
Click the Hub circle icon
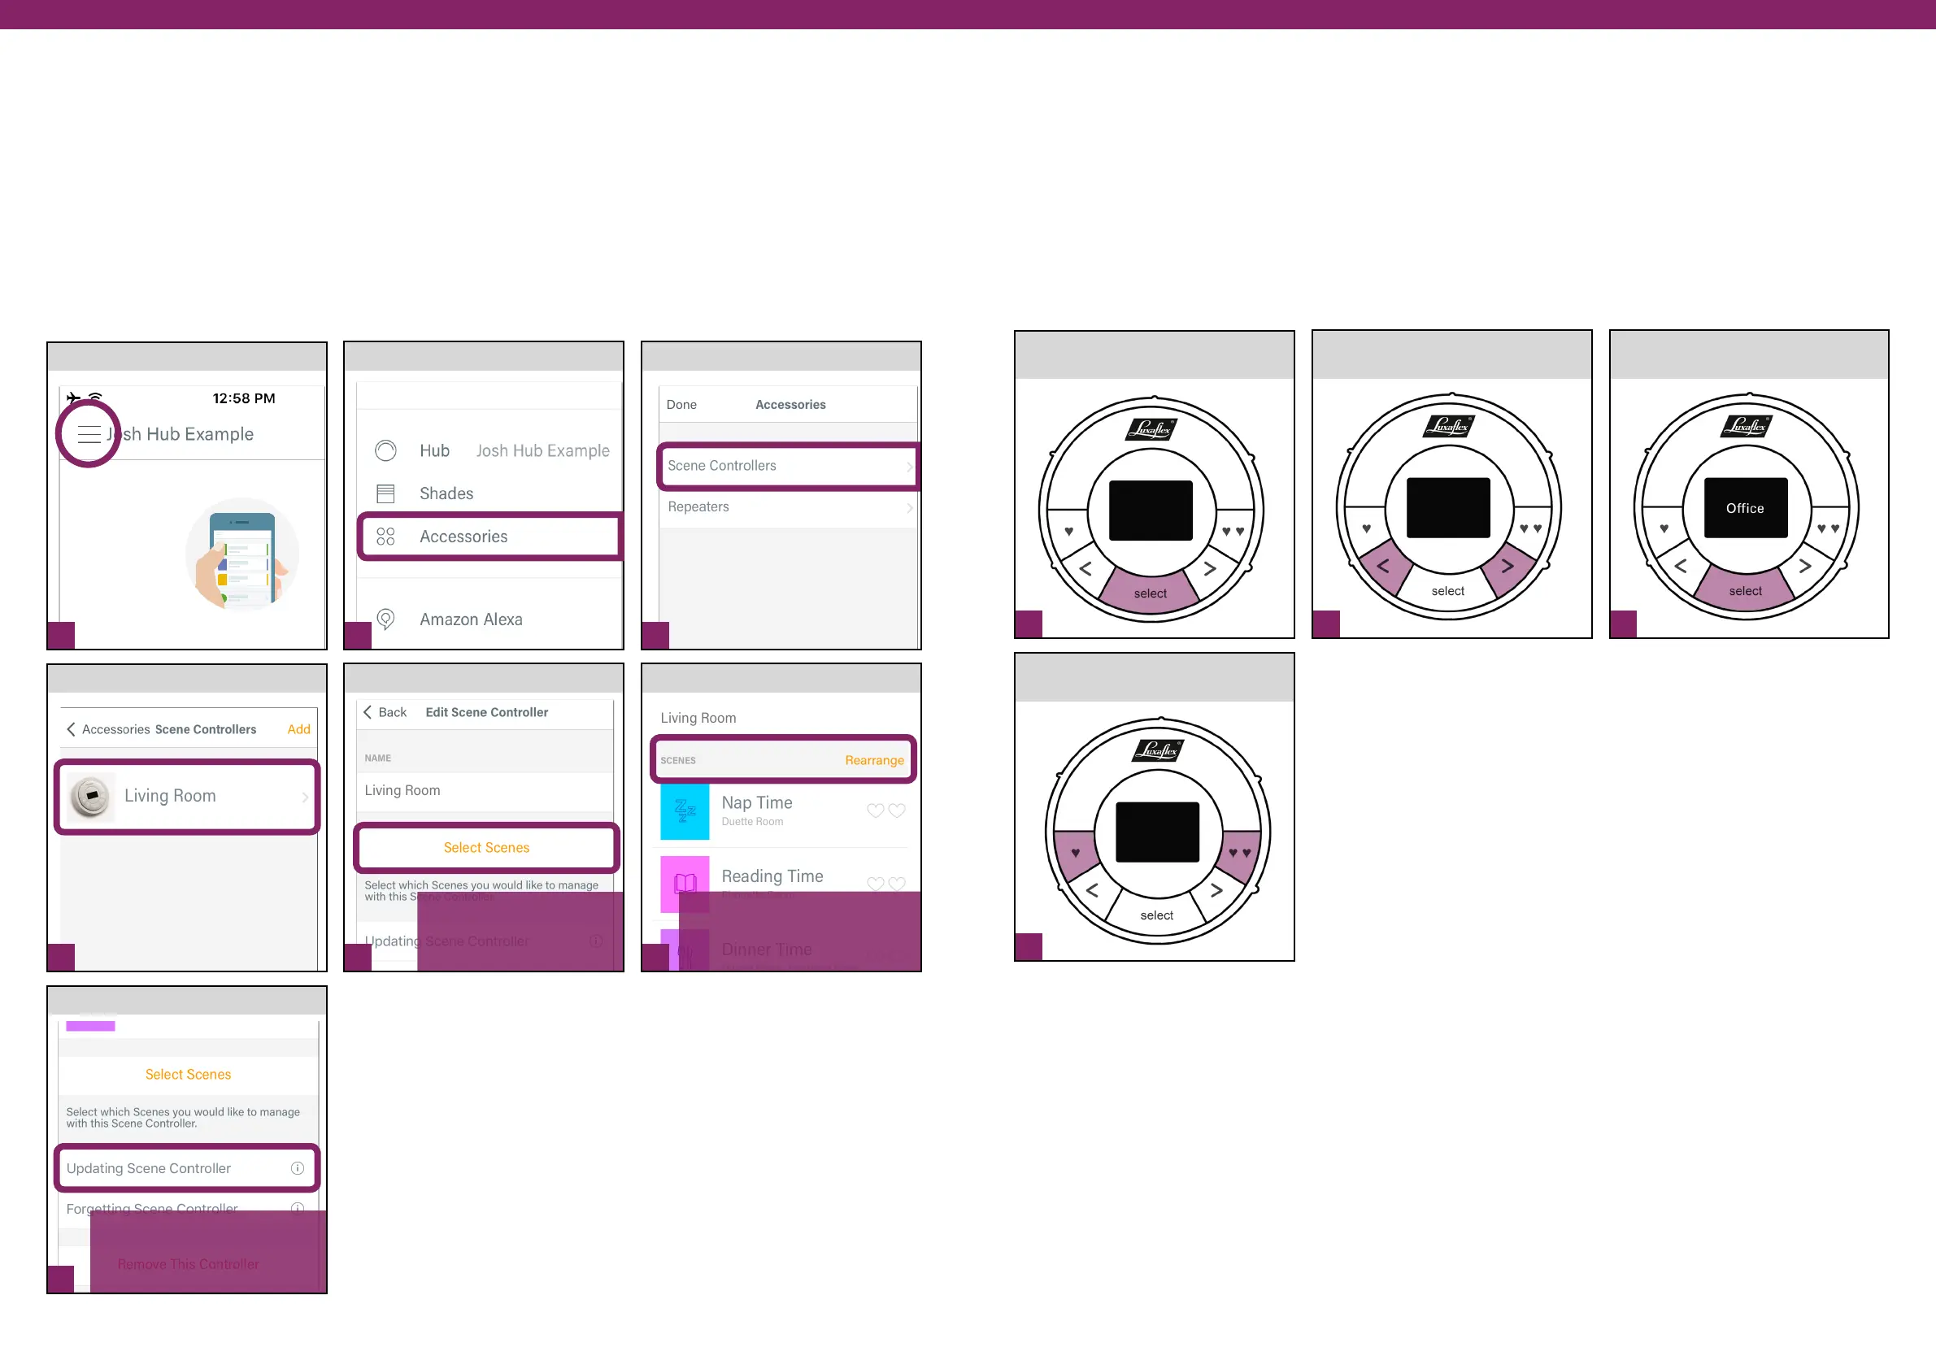click(x=385, y=450)
